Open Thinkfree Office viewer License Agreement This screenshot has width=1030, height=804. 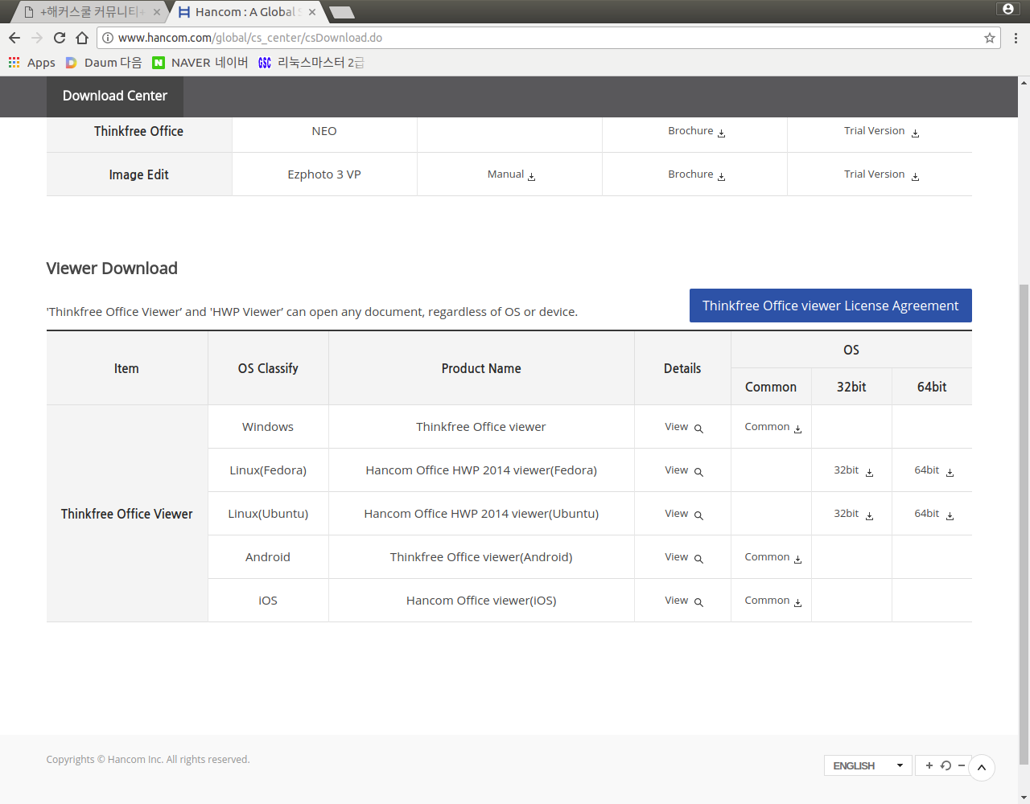tap(830, 306)
